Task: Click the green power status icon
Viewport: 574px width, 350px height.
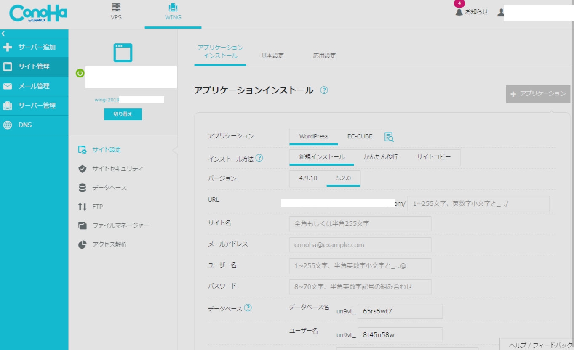Action: [x=80, y=73]
